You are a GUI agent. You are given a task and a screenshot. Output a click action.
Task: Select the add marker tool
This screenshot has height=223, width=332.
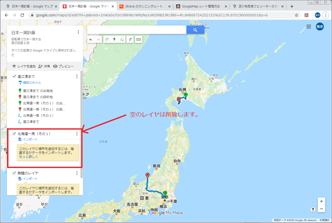(x=114, y=40)
